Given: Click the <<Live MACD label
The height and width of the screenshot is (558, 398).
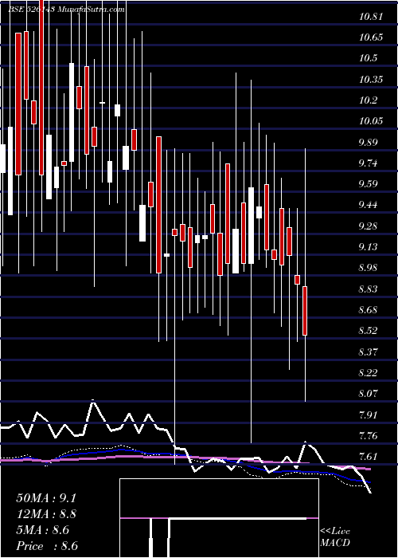Looking at the screenshot, I should tap(335, 537).
